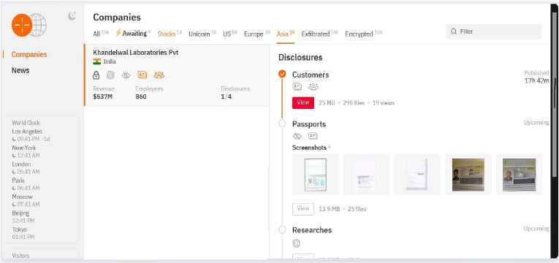Screen dimensions: 559x263
Task: Click the magnifier icon in Filter box
Action: coord(454,31)
